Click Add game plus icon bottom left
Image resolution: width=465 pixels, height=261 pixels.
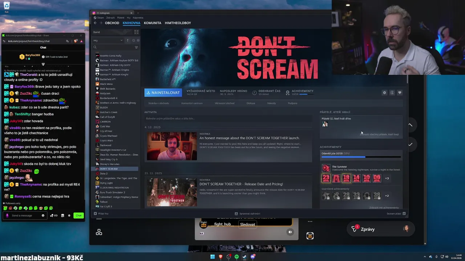click(95, 214)
